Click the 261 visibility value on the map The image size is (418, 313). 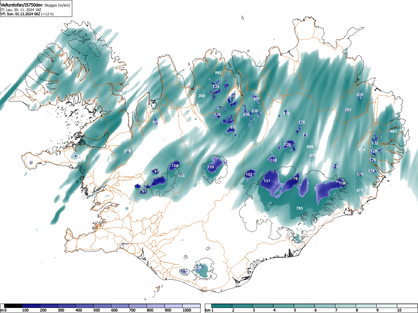[348, 110]
